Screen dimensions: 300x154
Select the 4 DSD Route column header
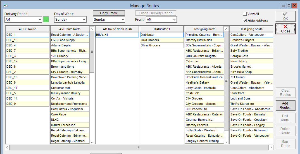point(28,29)
